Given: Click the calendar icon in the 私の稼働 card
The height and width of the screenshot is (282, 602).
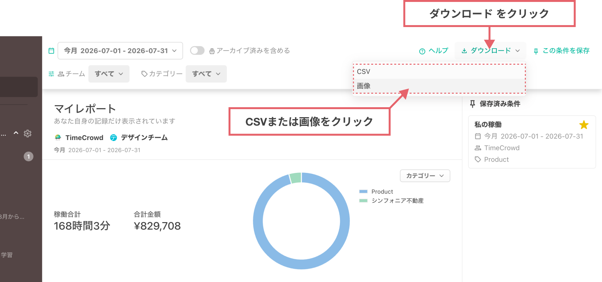Looking at the screenshot, I should pyautogui.click(x=478, y=136).
